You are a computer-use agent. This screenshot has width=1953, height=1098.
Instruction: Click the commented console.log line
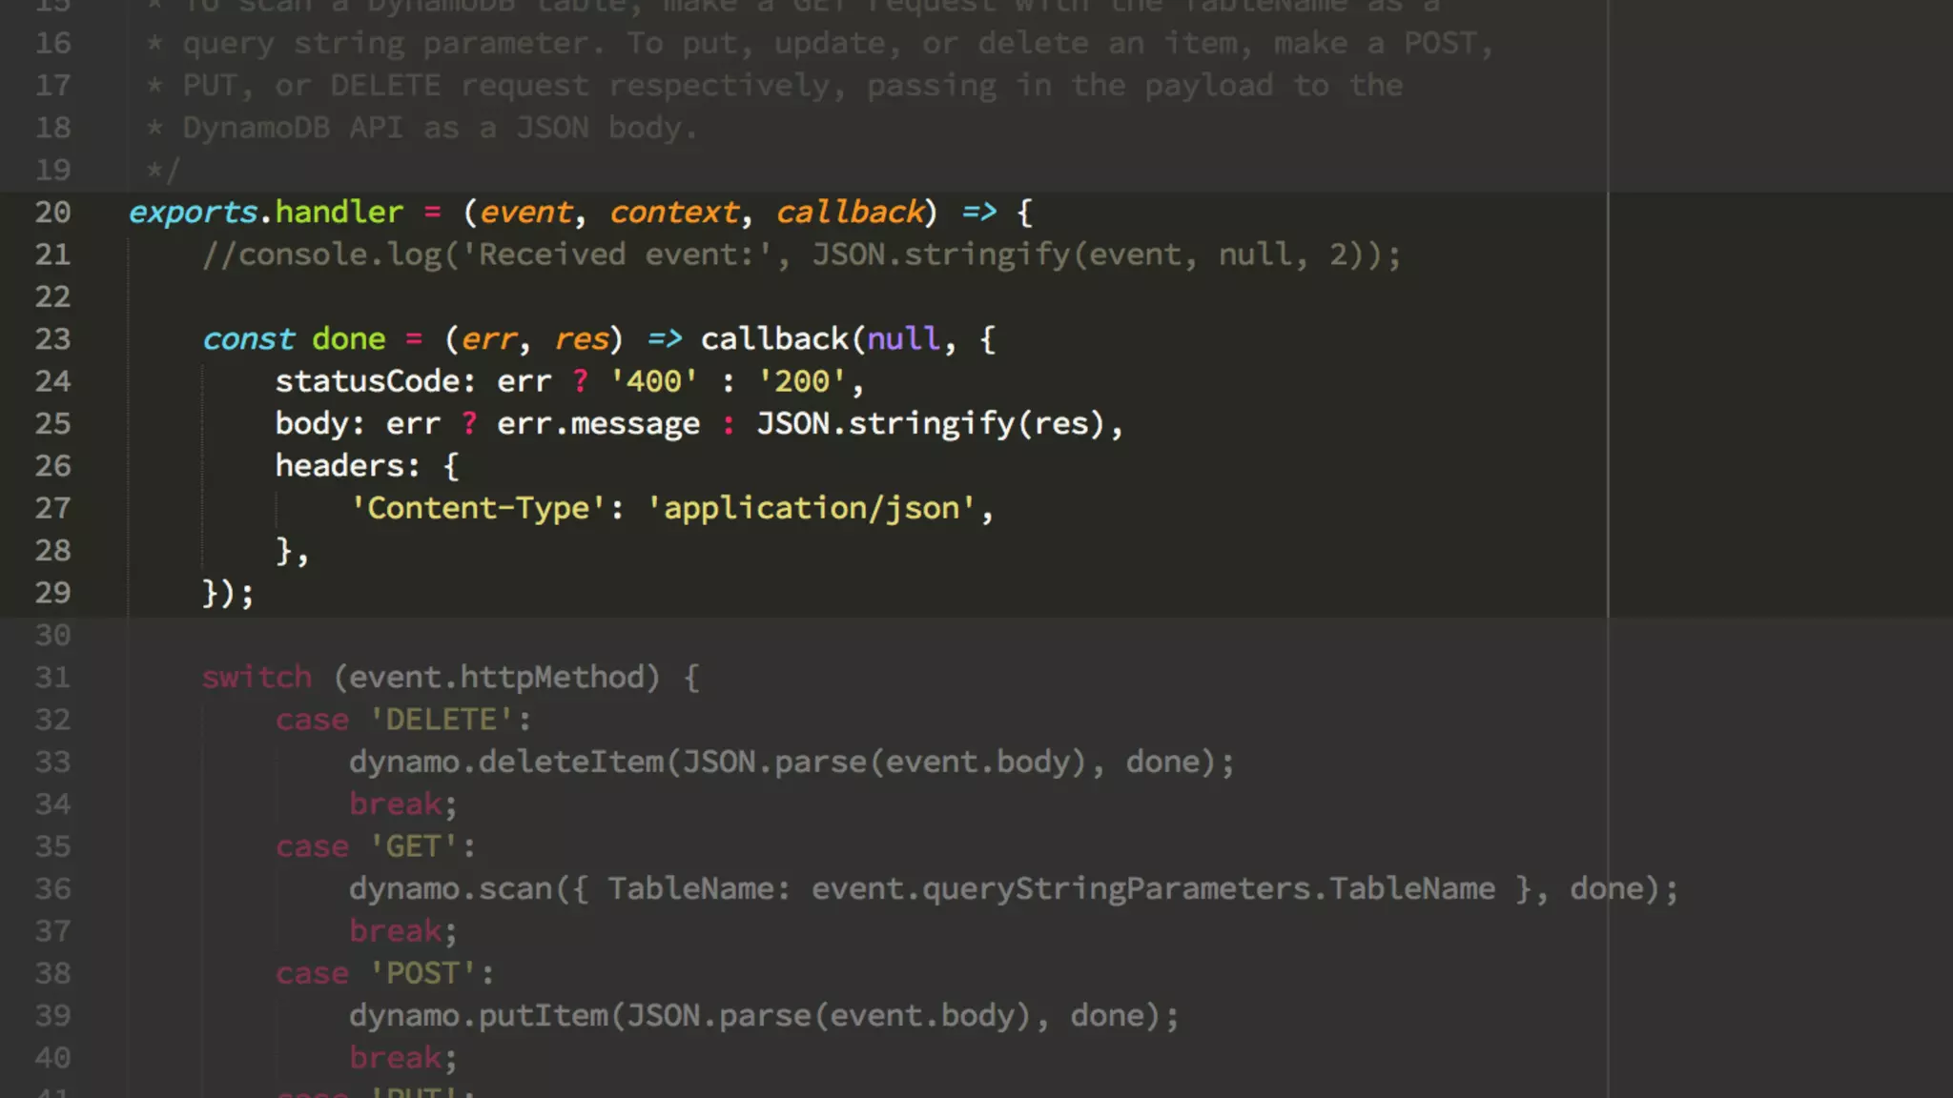coord(801,254)
